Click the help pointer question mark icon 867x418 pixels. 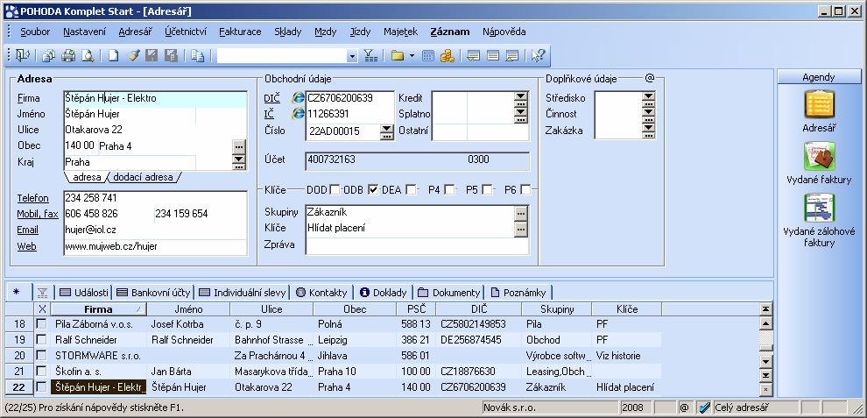click(x=538, y=55)
